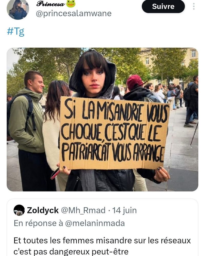The image size is (205, 256).
Task: Open the @melaninmada mention link
Action: point(95,223)
